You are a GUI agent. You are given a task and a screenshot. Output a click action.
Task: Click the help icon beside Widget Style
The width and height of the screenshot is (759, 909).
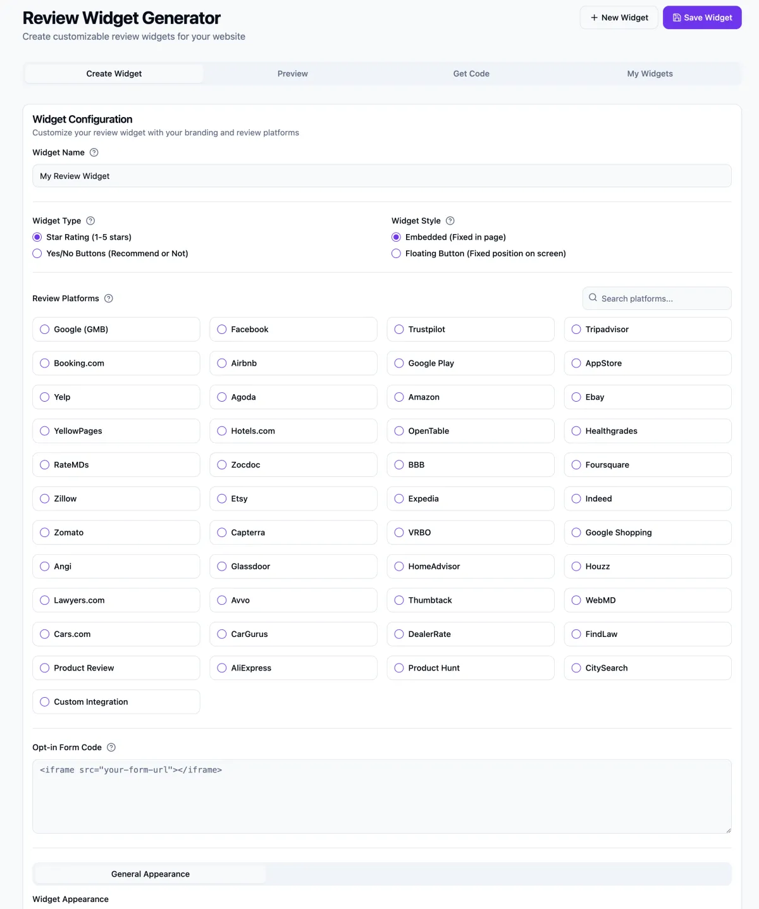(x=450, y=221)
